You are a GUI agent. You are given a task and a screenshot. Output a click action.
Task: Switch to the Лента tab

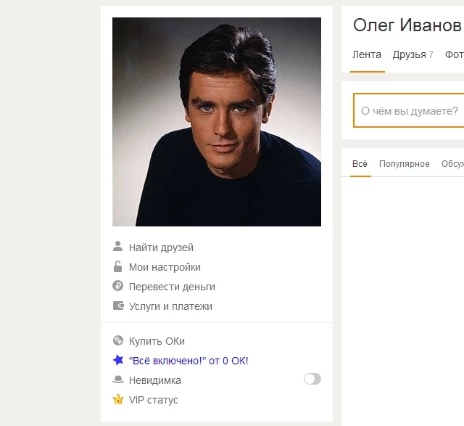coord(367,55)
